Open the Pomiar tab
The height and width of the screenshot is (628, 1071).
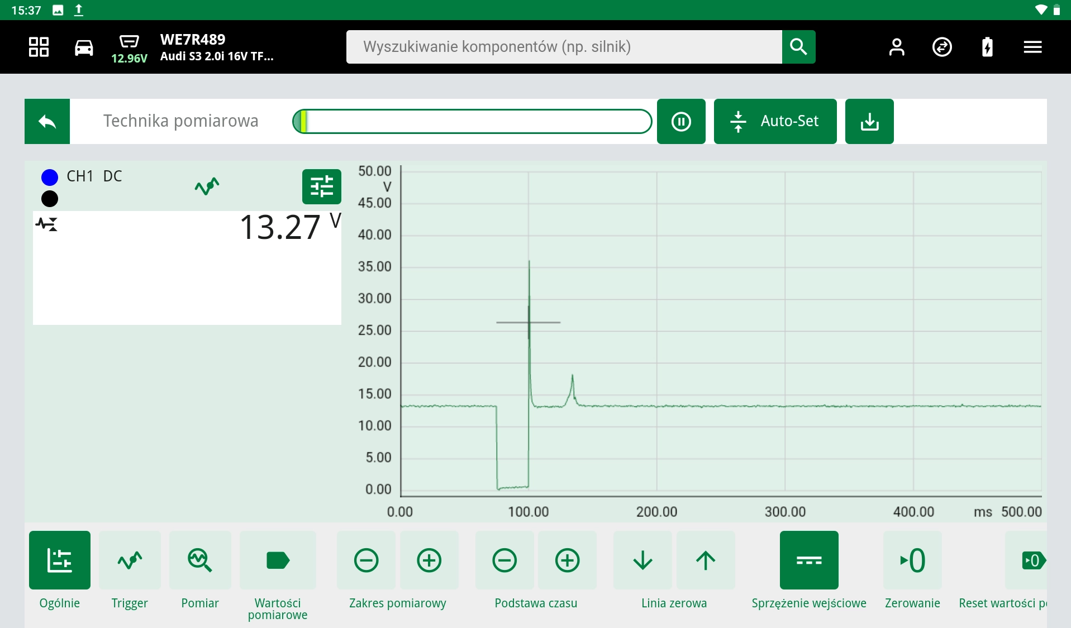[200, 560]
